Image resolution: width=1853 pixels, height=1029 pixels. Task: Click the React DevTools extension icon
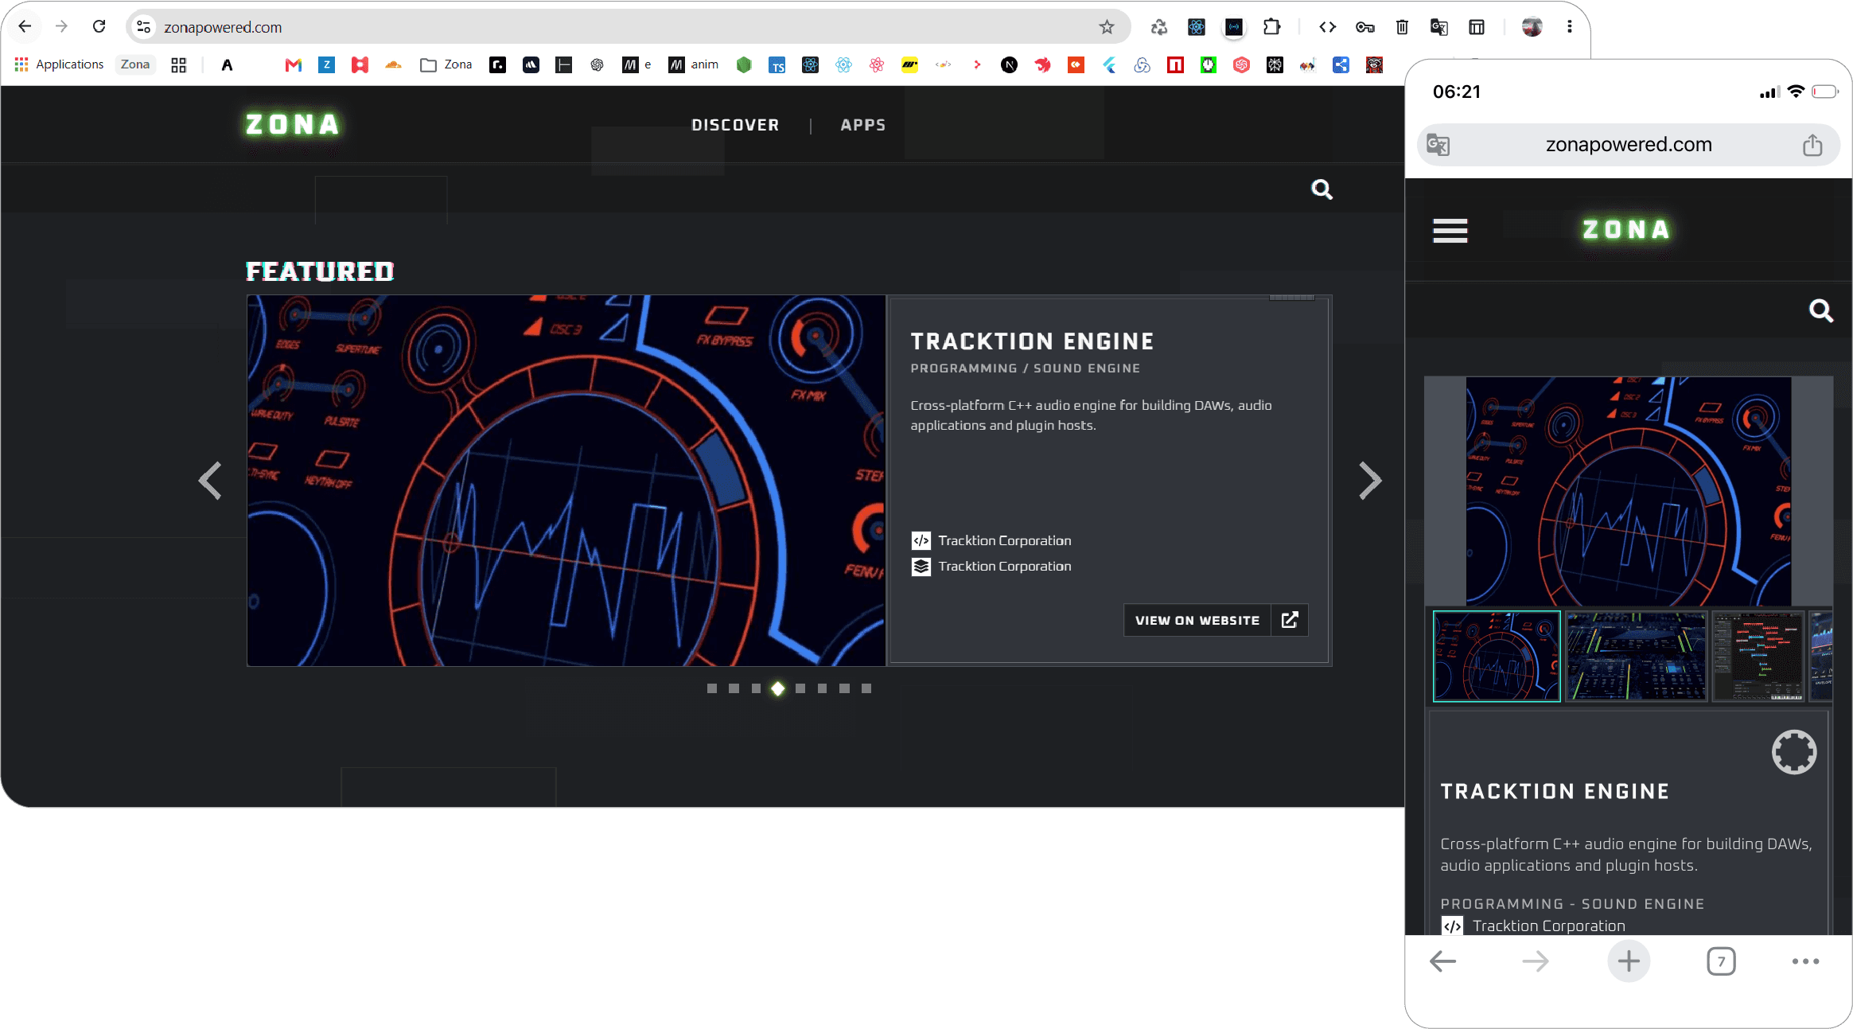tap(1196, 27)
